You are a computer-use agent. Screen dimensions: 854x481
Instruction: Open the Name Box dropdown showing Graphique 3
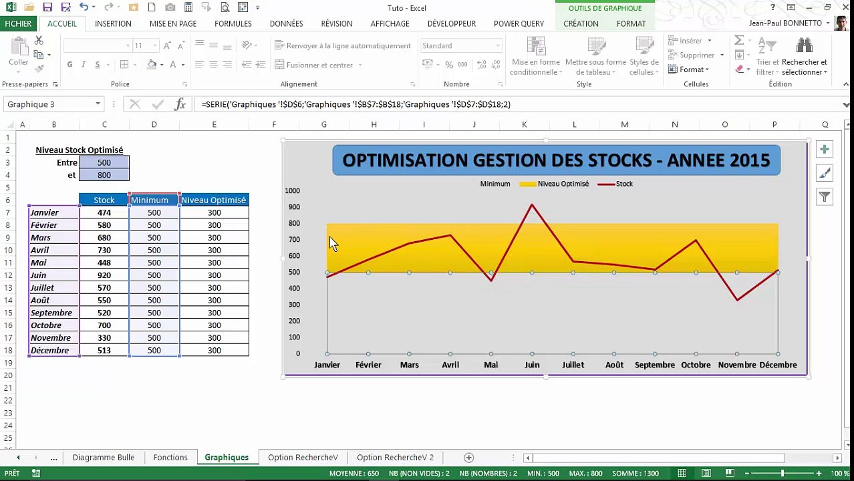point(98,104)
